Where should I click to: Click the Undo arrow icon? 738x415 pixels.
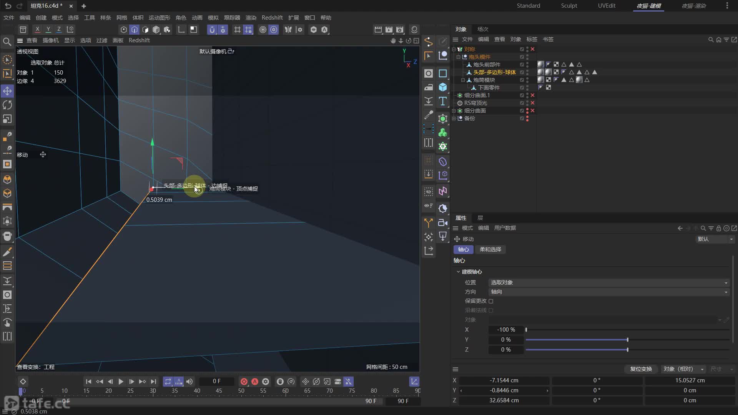click(x=8, y=6)
